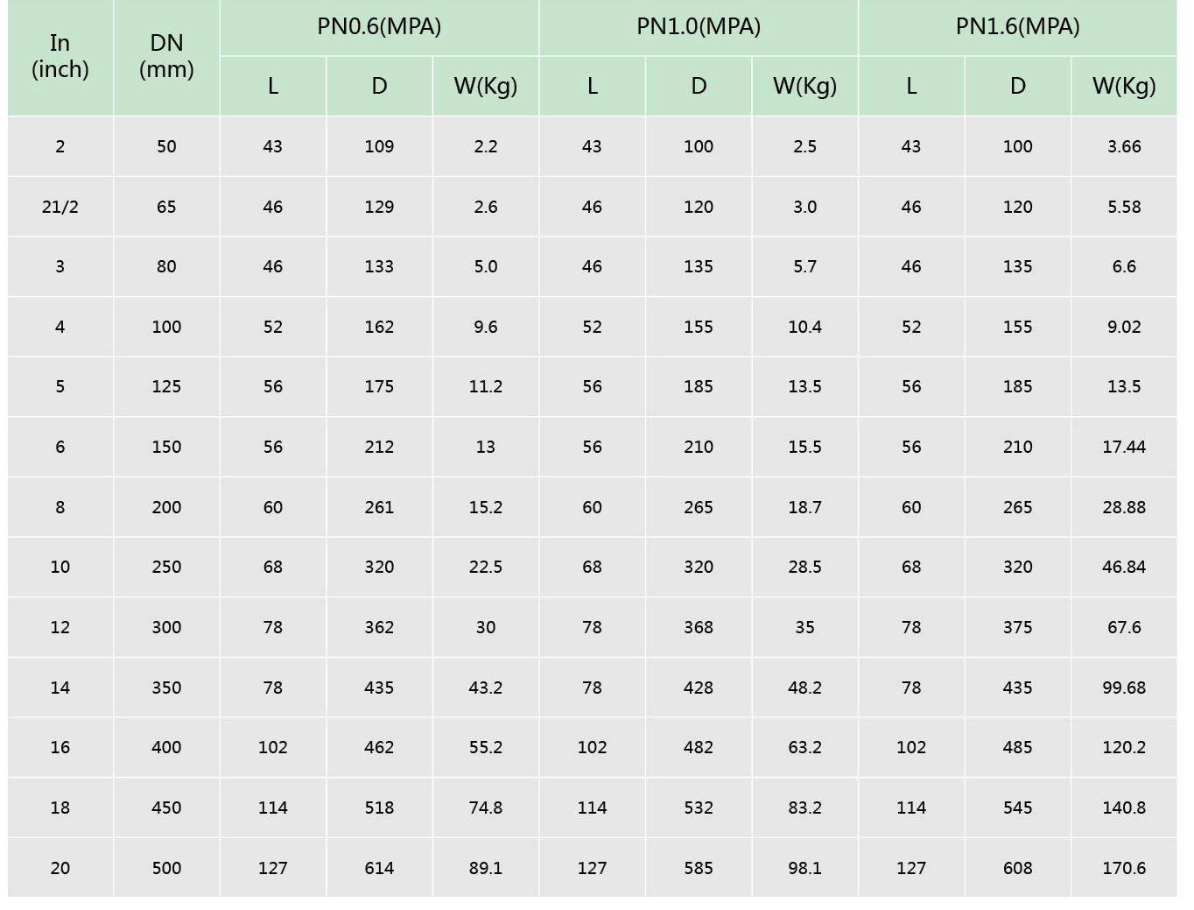Image resolution: width=1194 pixels, height=910 pixels.
Task: Select the cell with value 170.6
Action: point(1124,868)
